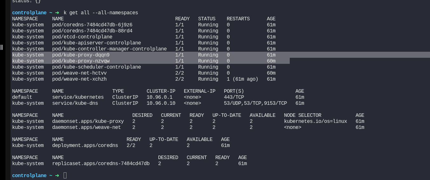The height and width of the screenshot is (180, 430).
Task: Click deployment.apps/coredns text
Action: (x=85, y=145)
